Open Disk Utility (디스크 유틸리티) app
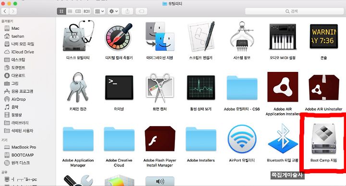346x186 pixels. pyautogui.click(x=78, y=36)
